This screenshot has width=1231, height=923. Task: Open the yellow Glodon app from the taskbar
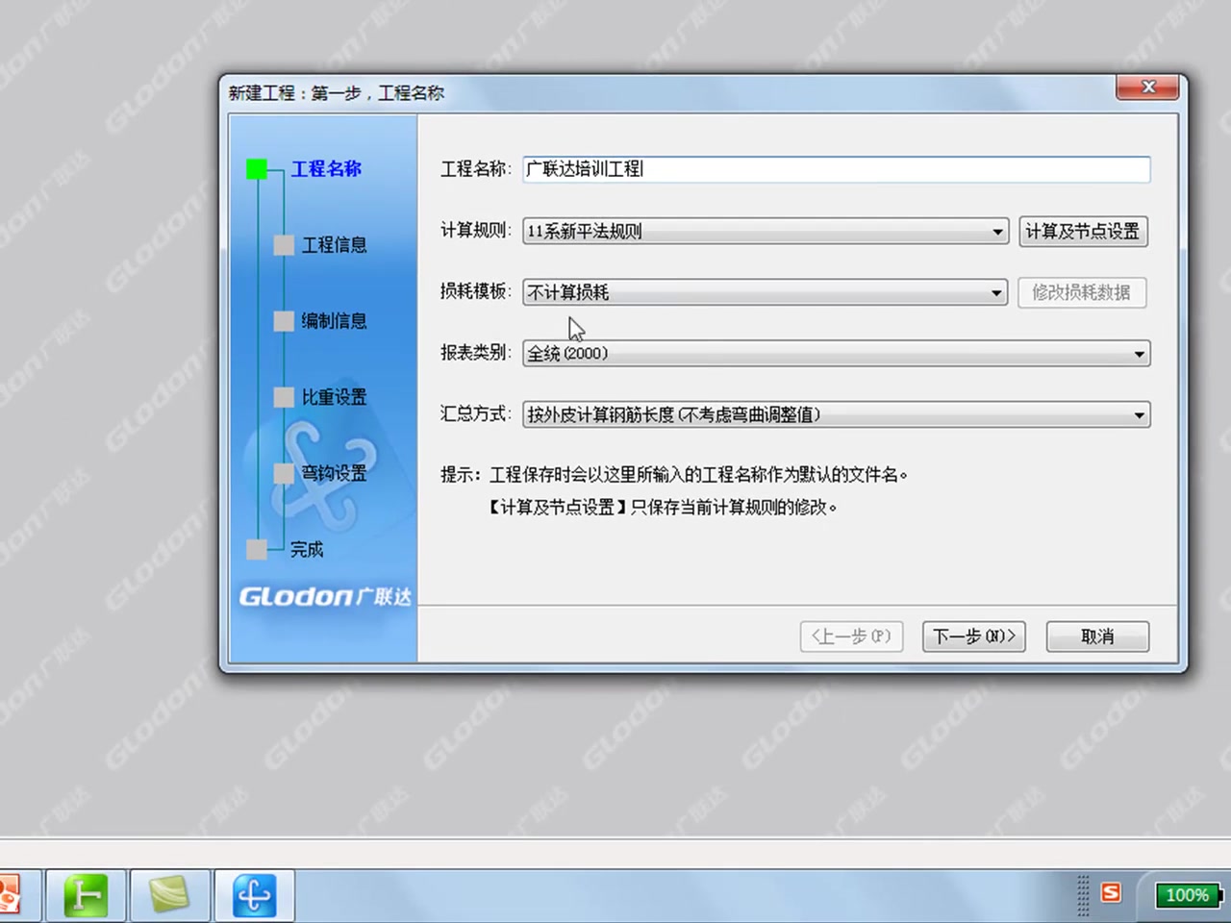pos(169,894)
